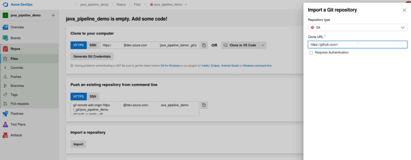
Task: Follow the Git for Windows link
Action: coord(170,66)
